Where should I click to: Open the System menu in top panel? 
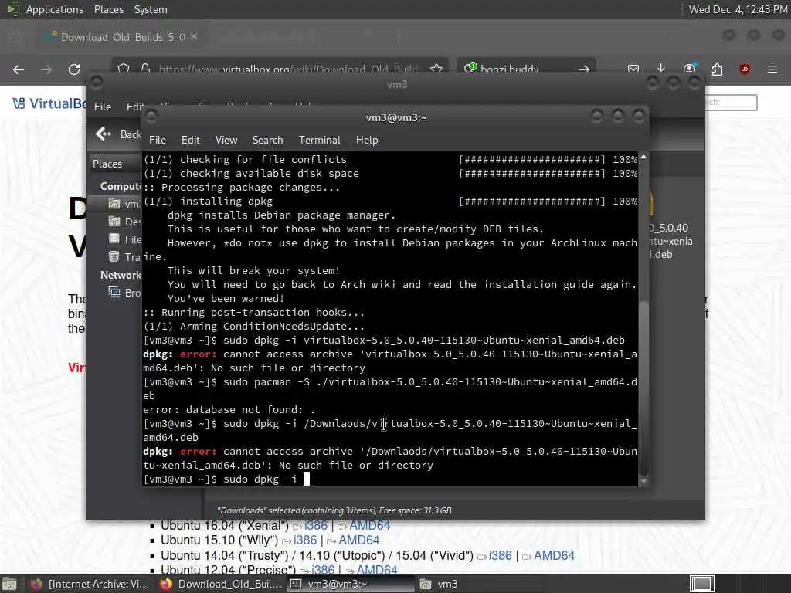tap(151, 9)
